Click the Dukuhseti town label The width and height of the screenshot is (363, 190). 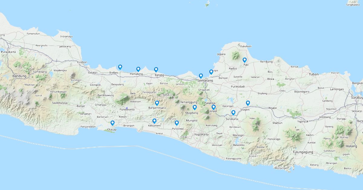(x=245, y=46)
